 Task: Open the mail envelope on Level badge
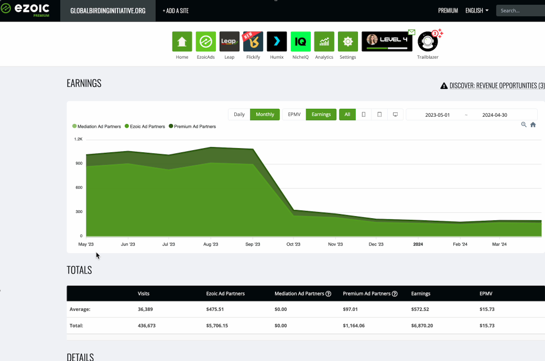click(x=411, y=32)
